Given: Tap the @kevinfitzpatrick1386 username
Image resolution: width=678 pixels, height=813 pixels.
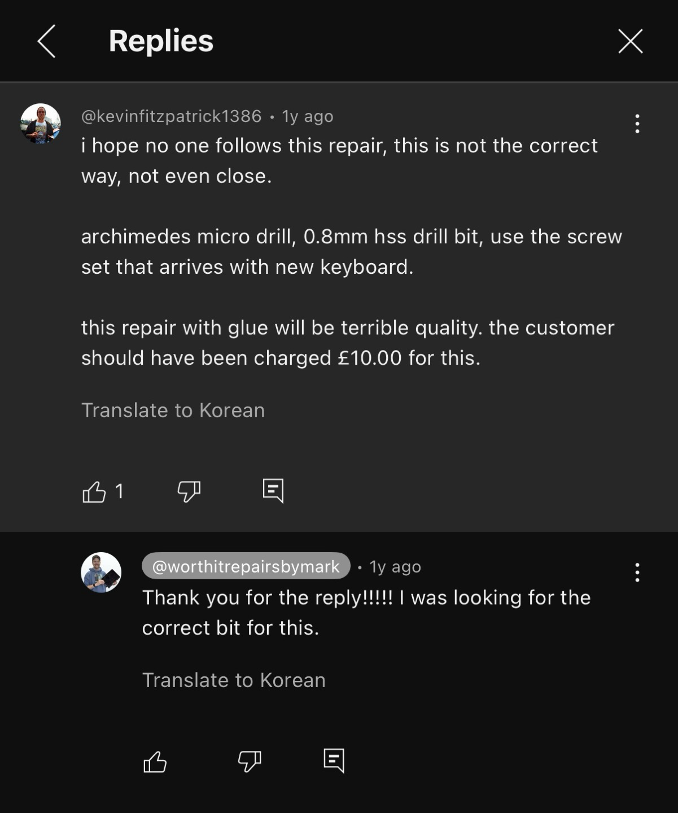Looking at the screenshot, I should point(172,116).
